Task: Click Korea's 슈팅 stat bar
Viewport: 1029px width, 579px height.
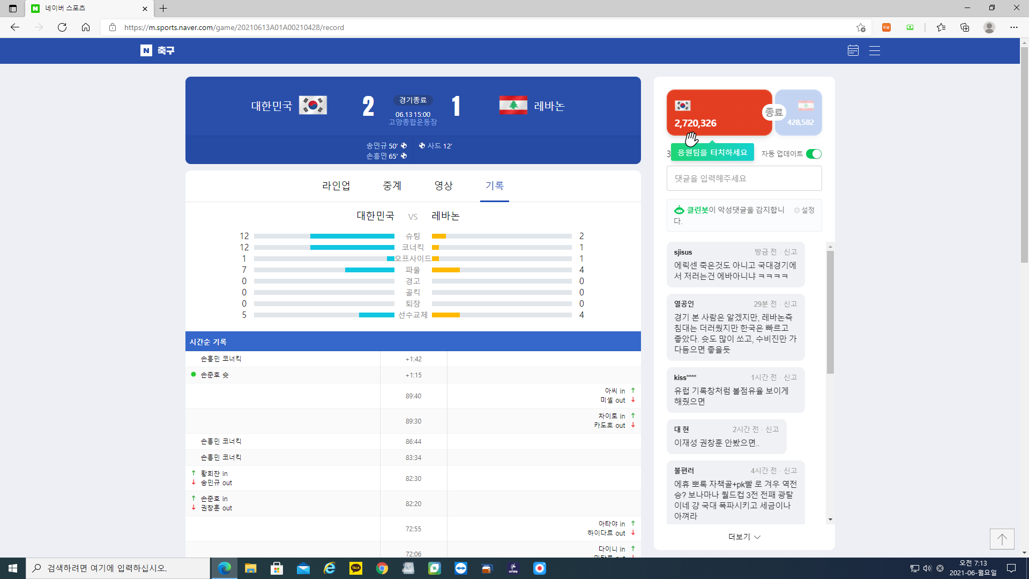Action: click(x=324, y=236)
